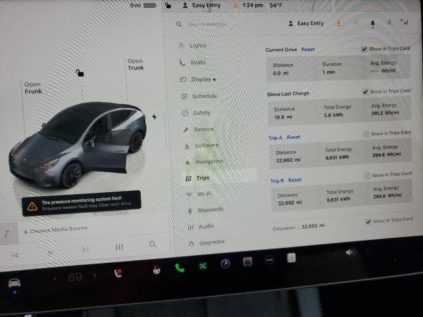The image size is (423, 317).
Task: Open the Upgrades menu
Action: (x=207, y=242)
